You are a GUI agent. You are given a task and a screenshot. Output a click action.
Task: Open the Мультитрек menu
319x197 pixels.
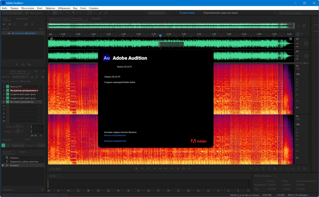pos(28,8)
